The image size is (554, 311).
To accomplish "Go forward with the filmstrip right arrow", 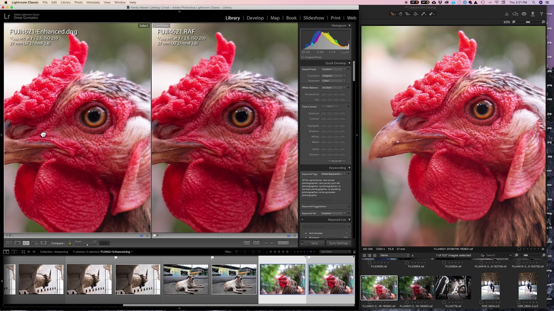I will click(x=34, y=252).
